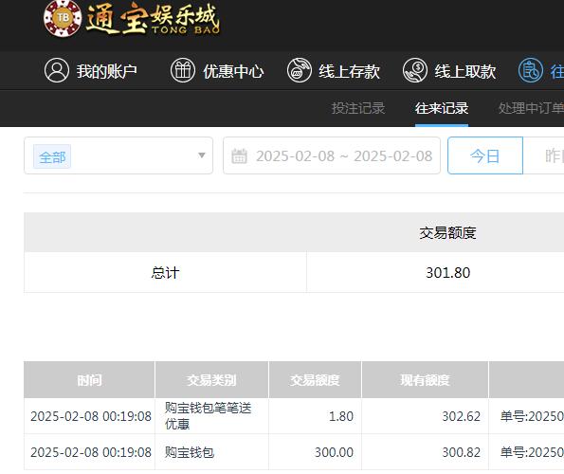Click the total value 301.80
The height and width of the screenshot is (474, 564).
447,273
